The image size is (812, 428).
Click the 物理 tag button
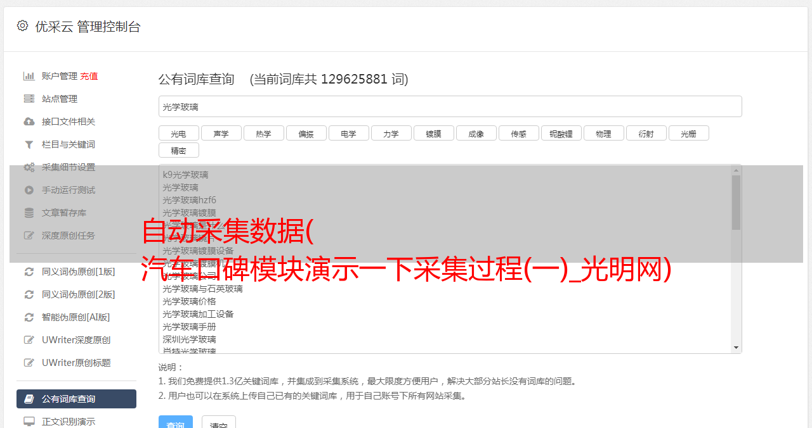tap(604, 133)
